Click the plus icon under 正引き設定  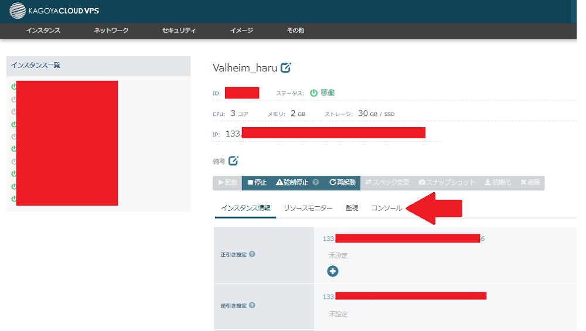tap(333, 271)
